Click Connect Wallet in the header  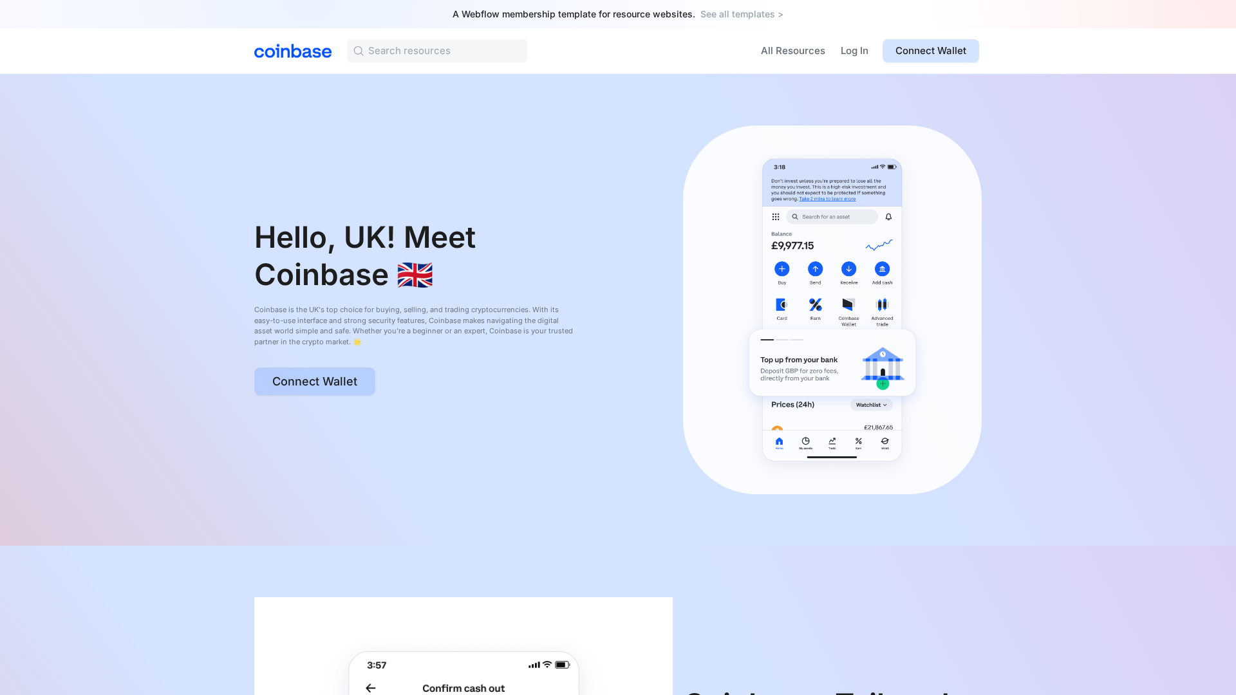[x=930, y=51]
